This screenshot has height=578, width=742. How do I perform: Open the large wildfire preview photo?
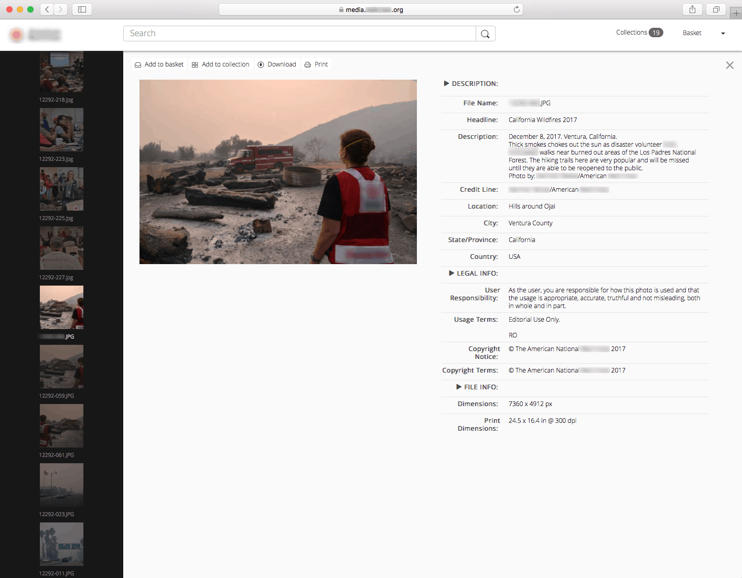(x=278, y=172)
